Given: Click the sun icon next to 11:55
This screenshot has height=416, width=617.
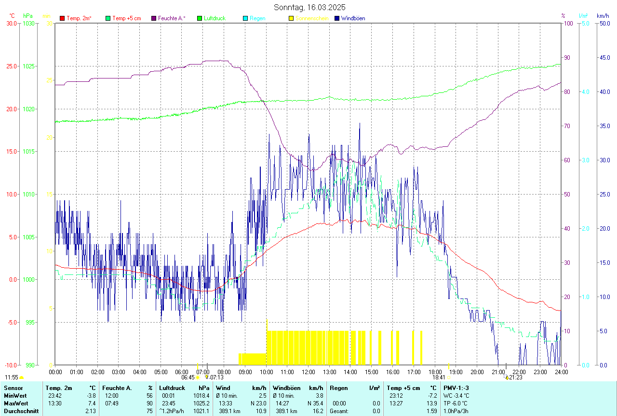Looking at the screenshot, I should pos(21,378).
